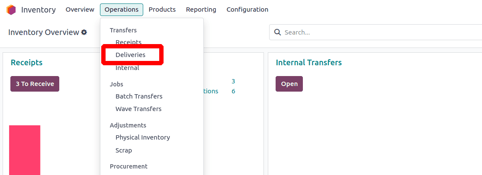482x175 pixels.
Task: Open the Receipts card title
Action: pos(26,63)
